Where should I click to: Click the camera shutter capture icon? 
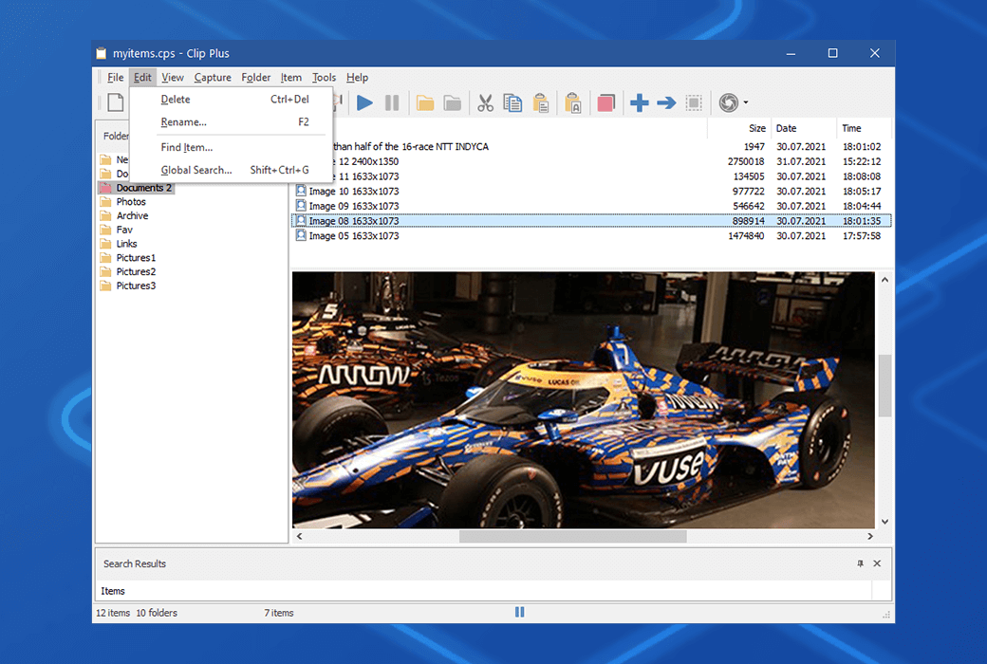click(x=728, y=102)
